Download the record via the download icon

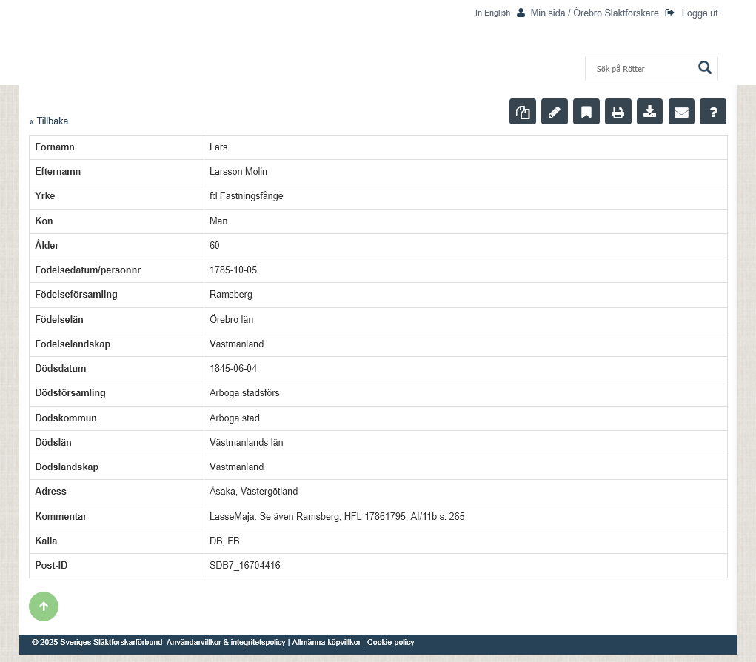pos(649,112)
